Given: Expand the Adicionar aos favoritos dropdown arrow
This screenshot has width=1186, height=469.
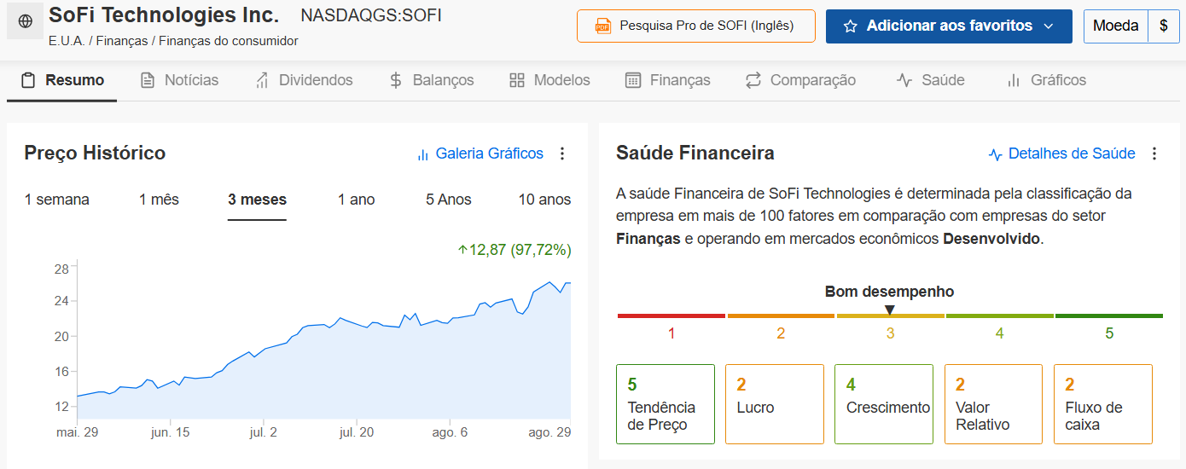Looking at the screenshot, I should pos(1049,26).
